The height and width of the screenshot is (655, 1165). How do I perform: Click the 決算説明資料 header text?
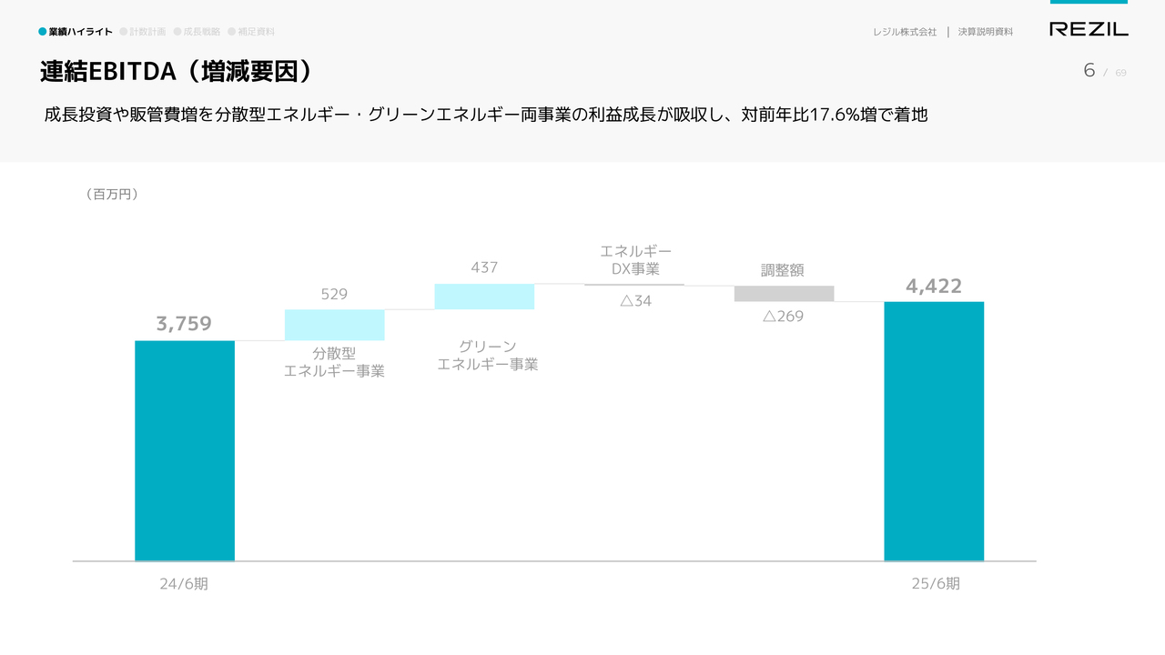[985, 32]
